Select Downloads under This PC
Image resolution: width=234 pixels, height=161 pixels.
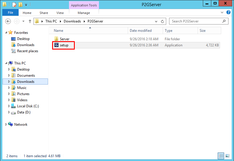[26, 82]
